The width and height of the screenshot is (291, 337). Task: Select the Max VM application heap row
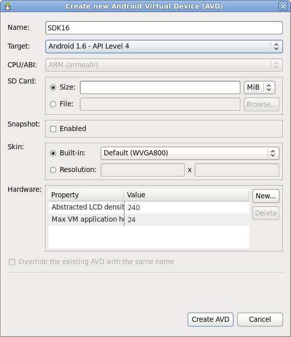pyautogui.click(x=149, y=220)
